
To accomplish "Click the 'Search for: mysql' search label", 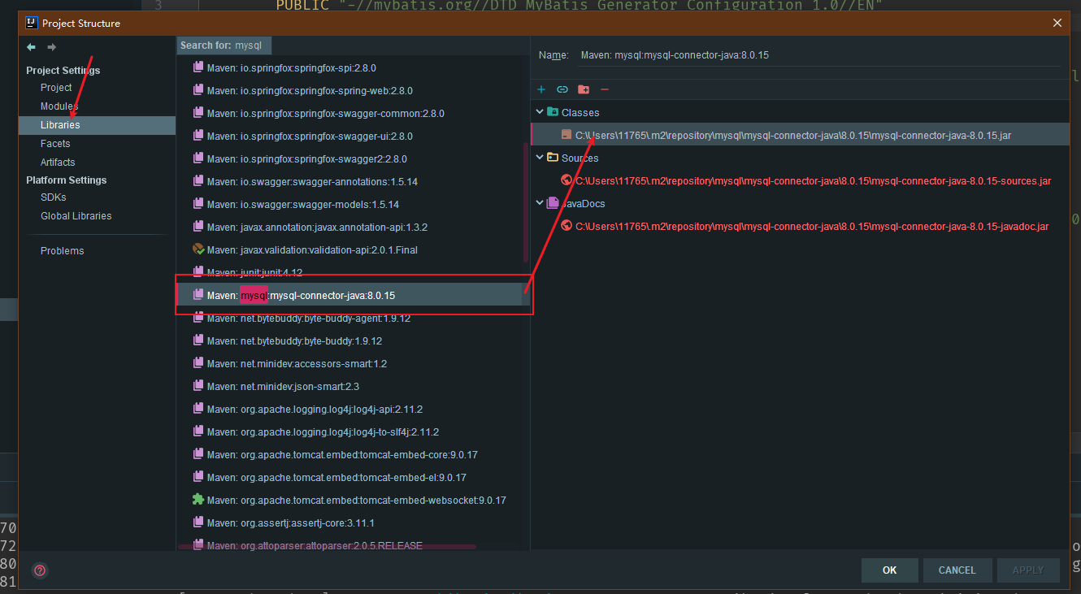I will (x=224, y=46).
